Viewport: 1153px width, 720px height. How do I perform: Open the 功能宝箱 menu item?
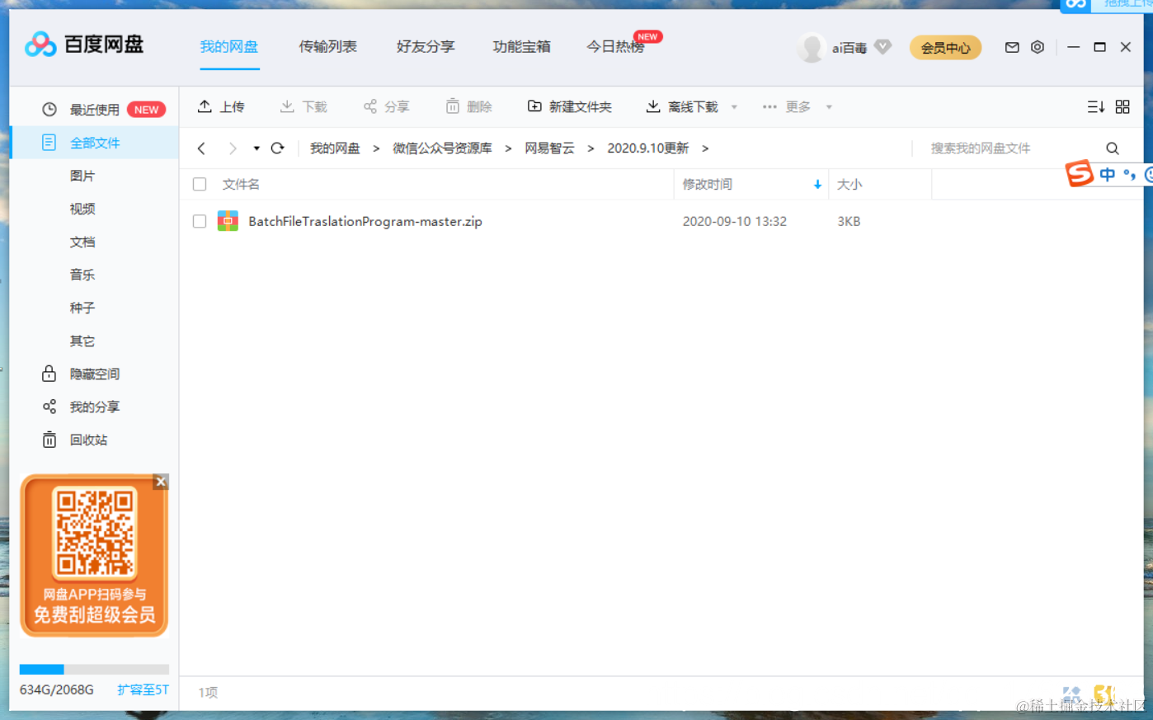point(521,47)
